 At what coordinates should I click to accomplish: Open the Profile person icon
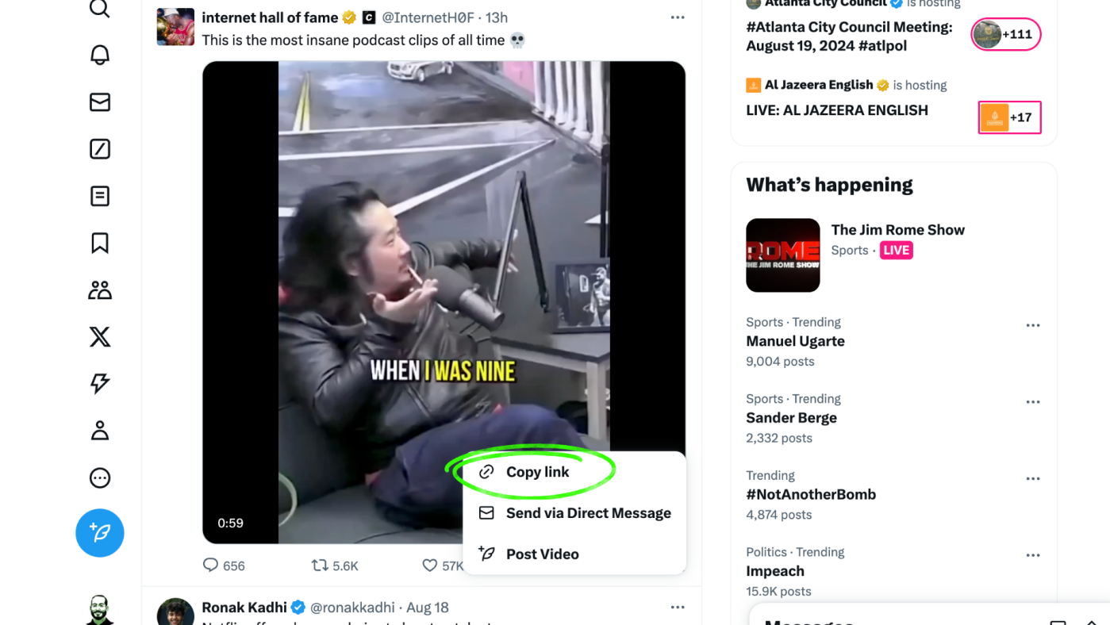(x=100, y=431)
